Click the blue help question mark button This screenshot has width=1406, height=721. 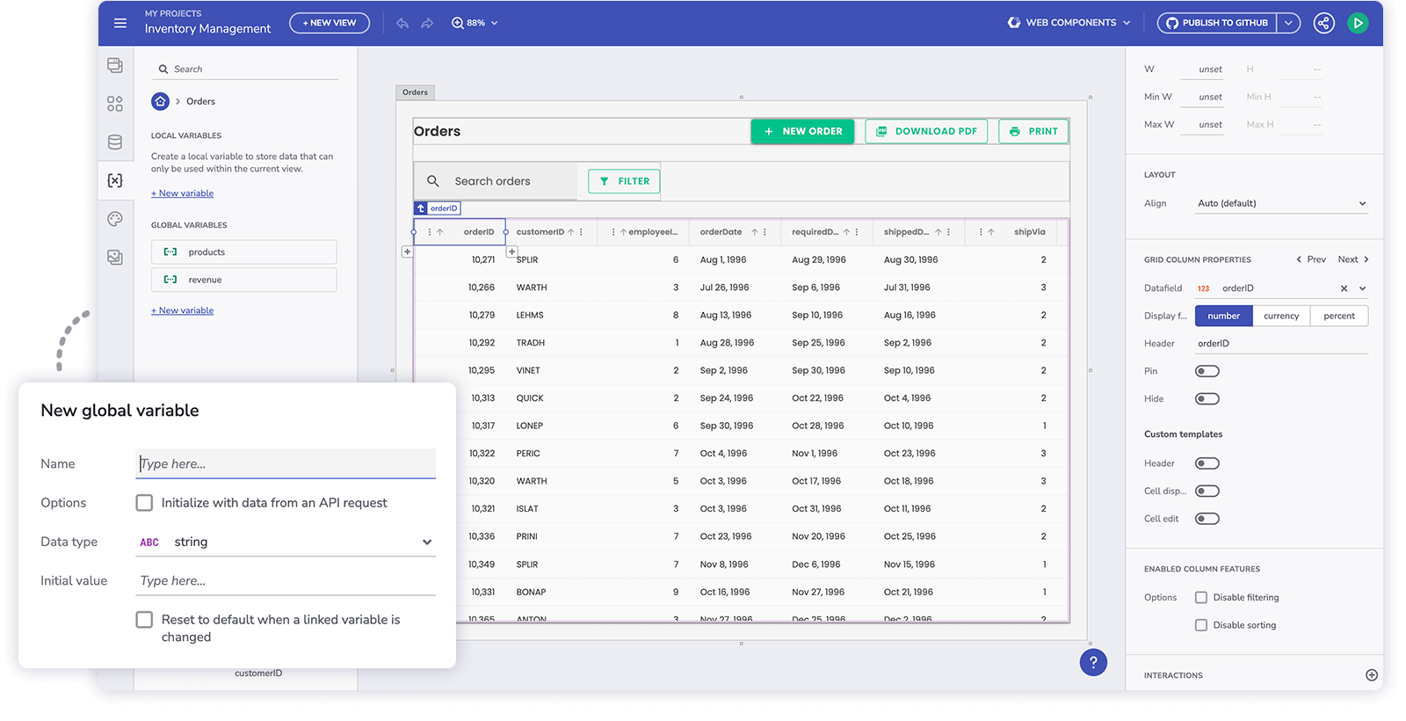(1092, 663)
